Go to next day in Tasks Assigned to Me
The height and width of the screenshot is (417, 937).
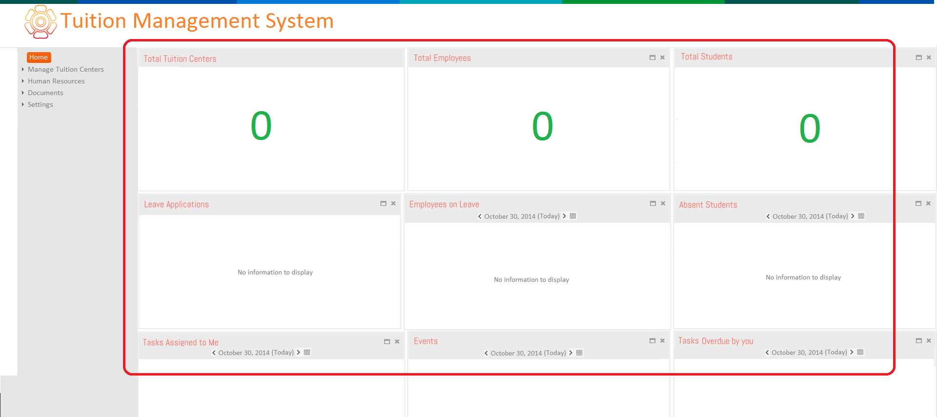click(299, 352)
